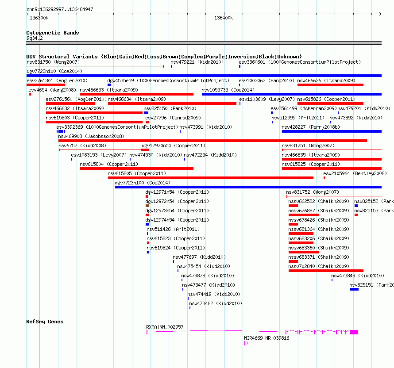Image resolution: width=394 pixels, height=368 pixels.
Task: Click the esv2761560 (Vogler2010) label
Action: pos(76,99)
